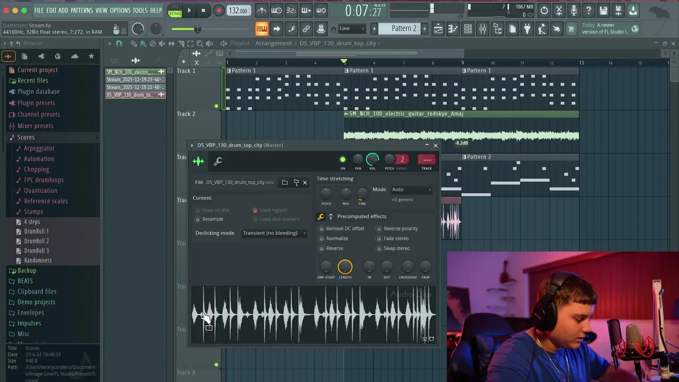This screenshot has height=382, width=679.
Task: Add new pattern with plus button
Action: (424, 29)
